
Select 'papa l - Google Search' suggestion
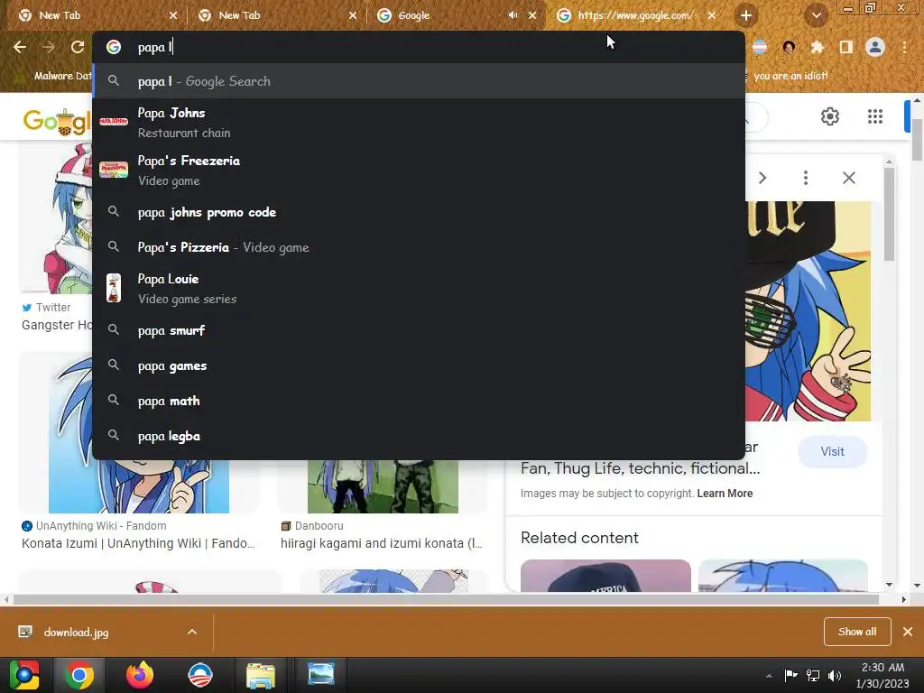(419, 81)
